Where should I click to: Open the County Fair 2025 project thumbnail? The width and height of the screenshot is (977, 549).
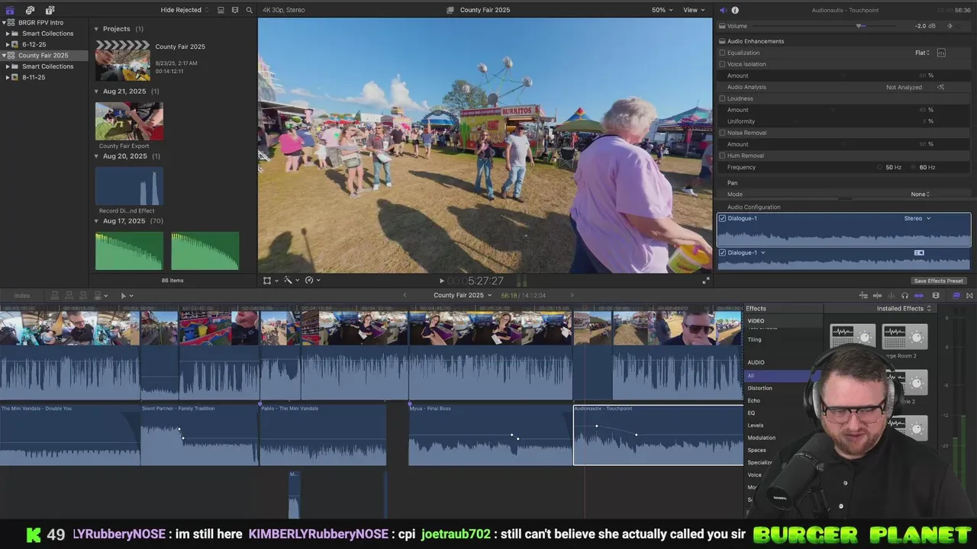coord(122,60)
